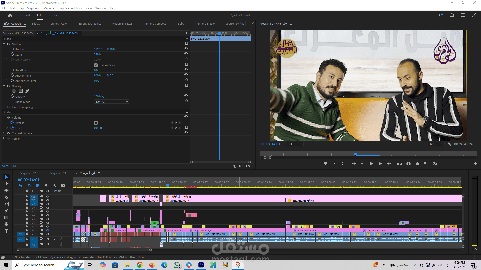Expand the Time Remapping section
Image resolution: width=481 pixels, height=270 pixels.
click(x=4, y=107)
